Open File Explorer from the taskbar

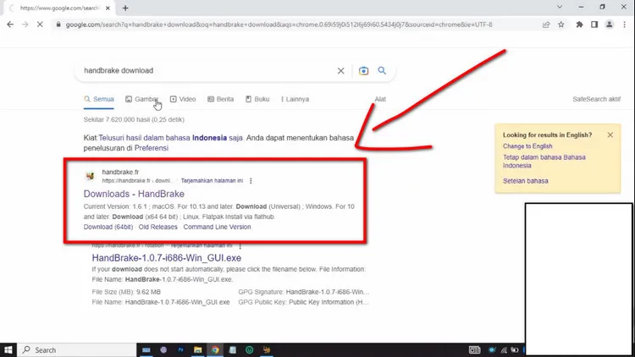point(197,350)
